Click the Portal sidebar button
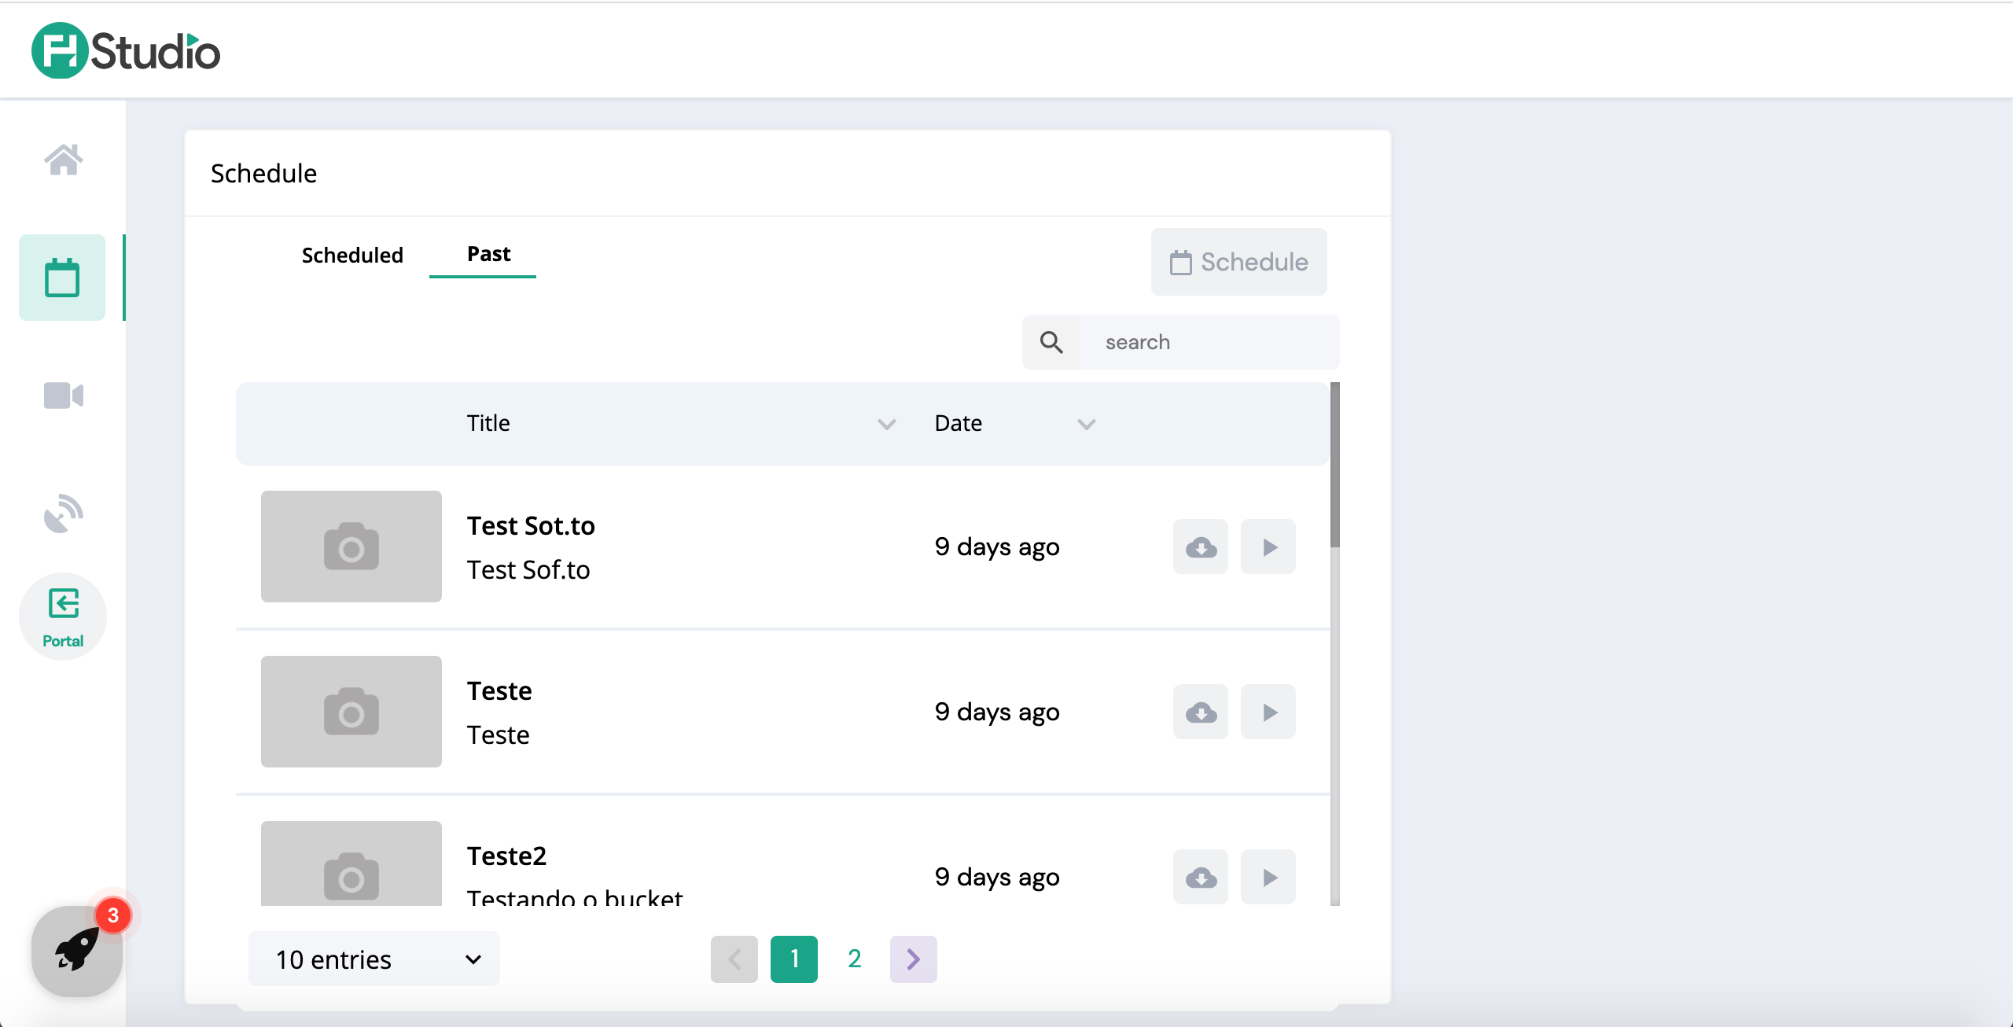 point(63,617)
